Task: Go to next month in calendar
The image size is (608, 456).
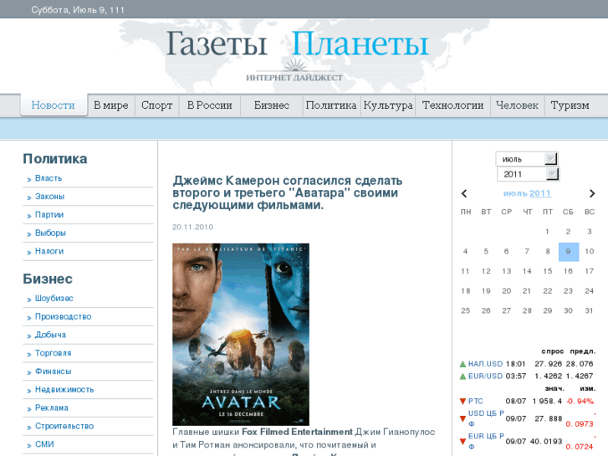Action: pos(592,193)
